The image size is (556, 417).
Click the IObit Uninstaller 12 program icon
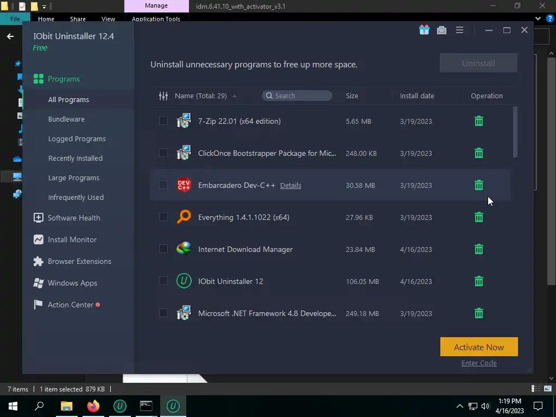point(184,281)
